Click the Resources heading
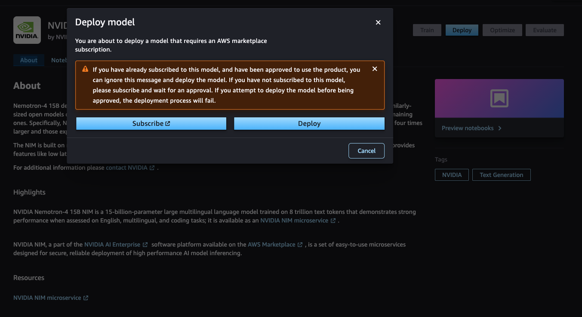Screen dimensions: 582x317 pos(29,277)
